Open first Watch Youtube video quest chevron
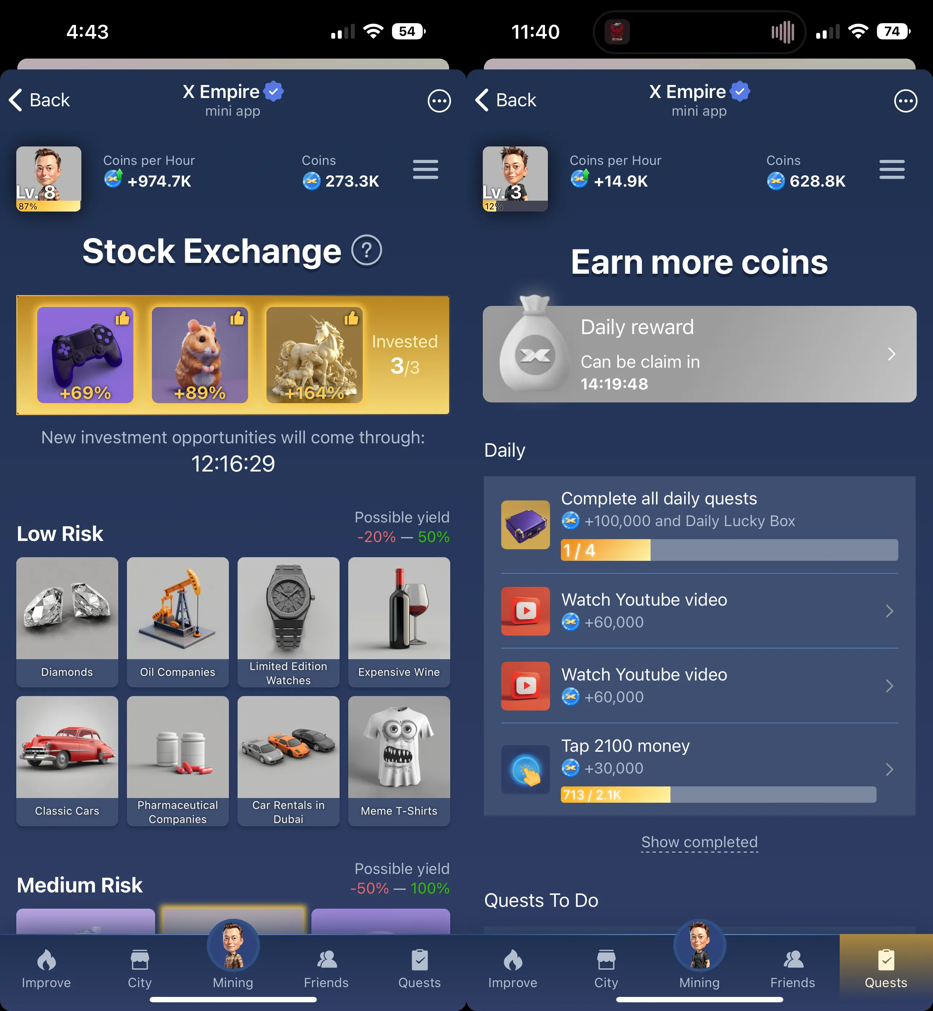This screenshot has height=1011, width=933. coord(890,611)
